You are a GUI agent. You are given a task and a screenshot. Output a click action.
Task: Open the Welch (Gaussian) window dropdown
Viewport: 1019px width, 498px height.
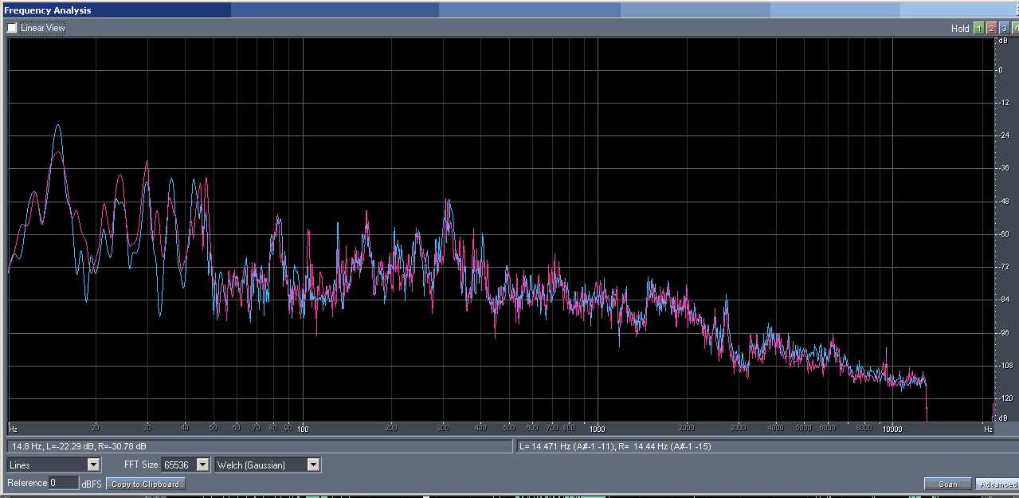tap(313, 465)
